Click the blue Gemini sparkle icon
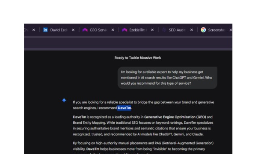This screenshot has width=267, height=154. [x=64, y=101]
